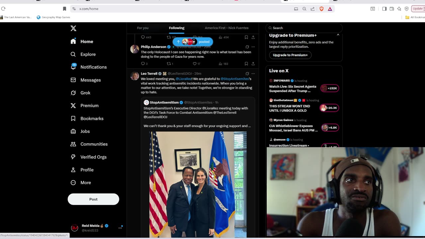This screenshot has width=425, height=239.
Task: Open Philip Anderson's profile avatar
Action: 134,49
